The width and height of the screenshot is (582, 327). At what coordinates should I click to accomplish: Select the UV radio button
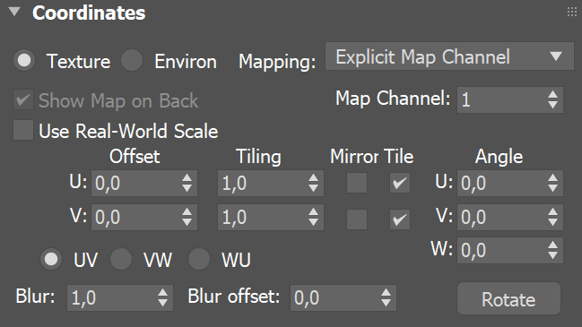coord(51,259)
